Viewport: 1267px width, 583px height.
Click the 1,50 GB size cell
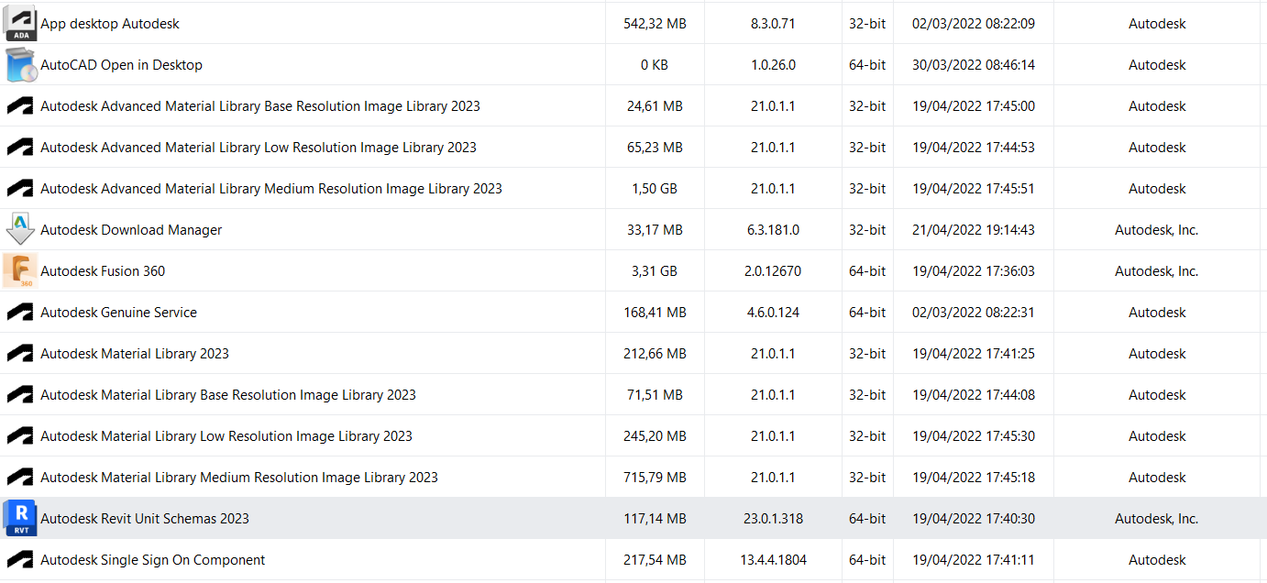tap(655, 189)
